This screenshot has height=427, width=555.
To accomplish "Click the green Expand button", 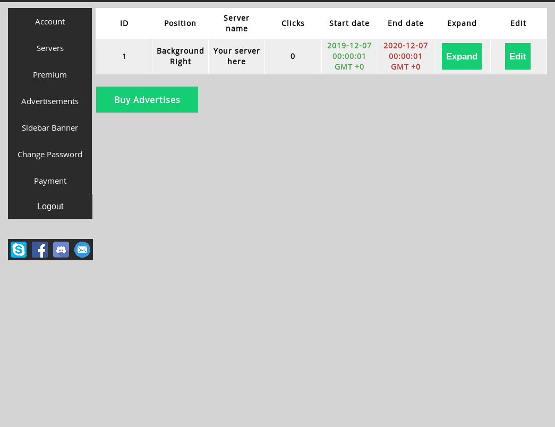I will point(462,56).
